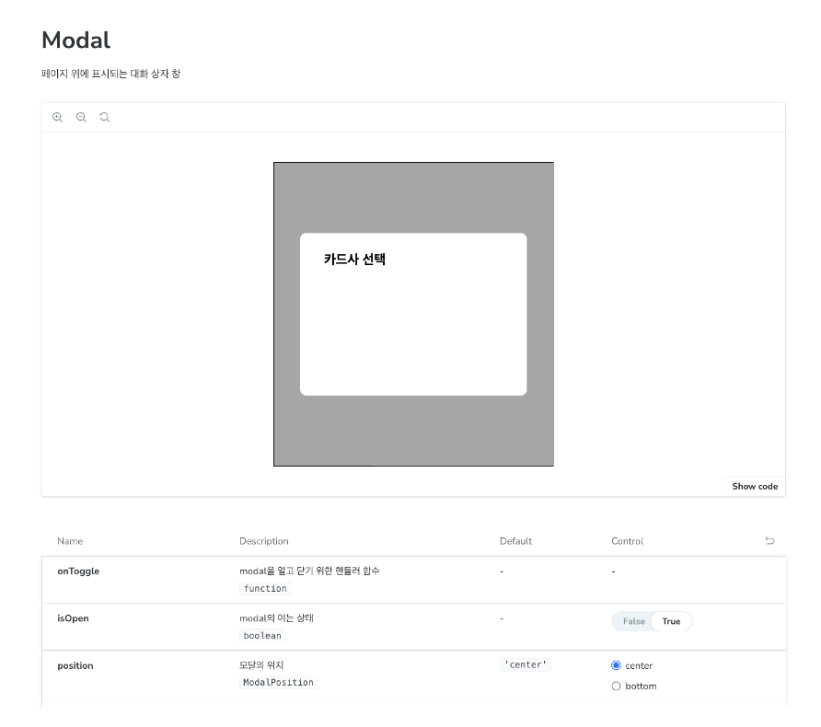Click the isOpen description text
Screen dimensions: 821x727
[276, 618]
